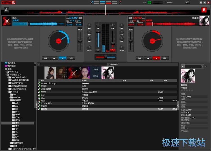
Task: Toggle headphone cue for left deck
Action: (x=98, y=50)
